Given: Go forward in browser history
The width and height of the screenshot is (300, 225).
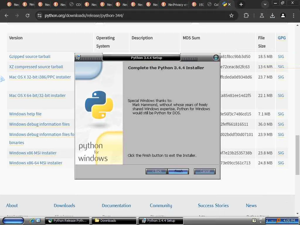Looking at the screenshot, I should click(17, 16).
